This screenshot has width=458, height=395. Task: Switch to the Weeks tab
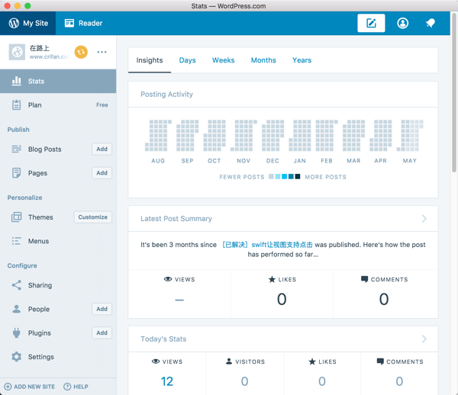coord(223,60)
